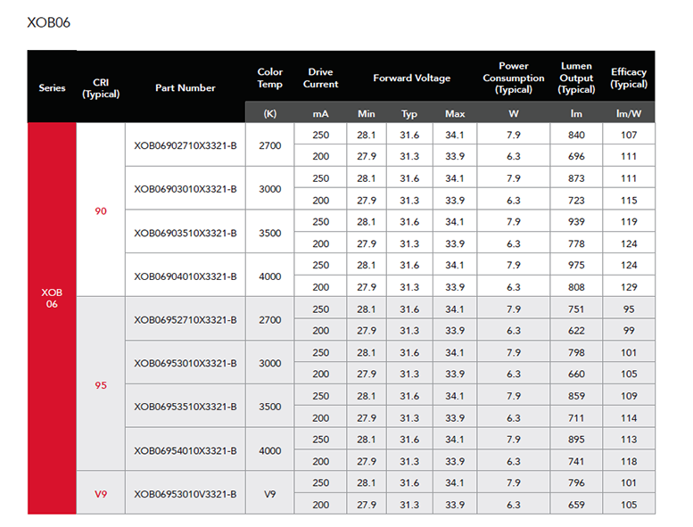
Task: Click efficacy value 109
Action: [629, 396]
